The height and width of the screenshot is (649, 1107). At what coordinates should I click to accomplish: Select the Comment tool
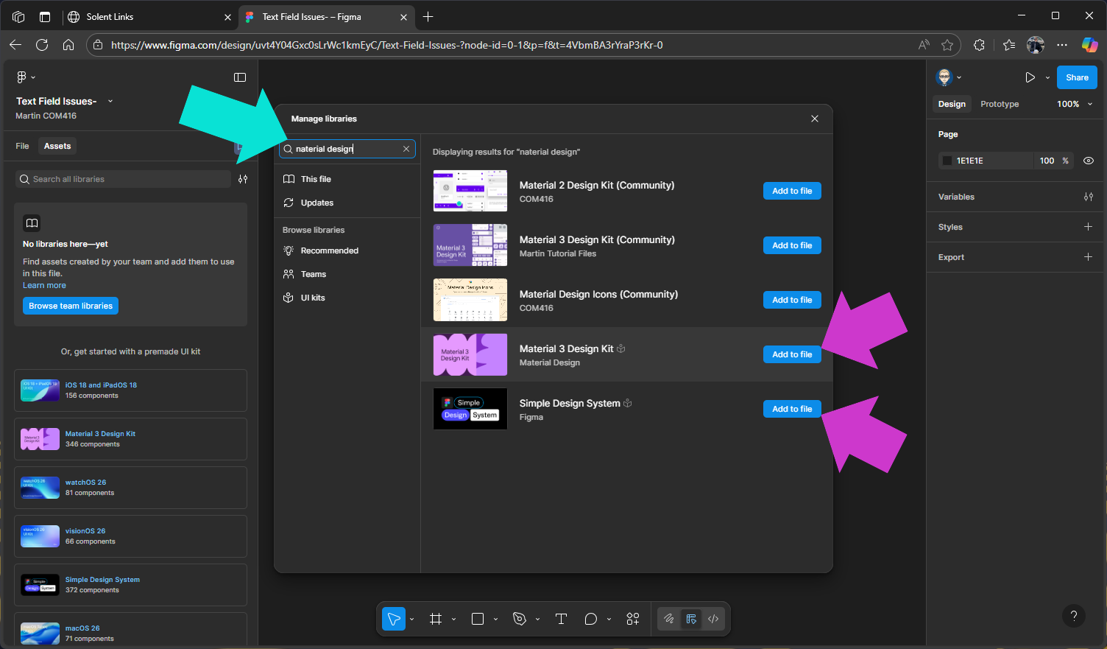tap(590, 619)
